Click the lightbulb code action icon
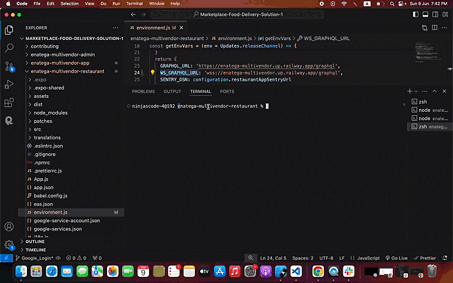This screenshot has width=453, height=283. coord(152,72)
